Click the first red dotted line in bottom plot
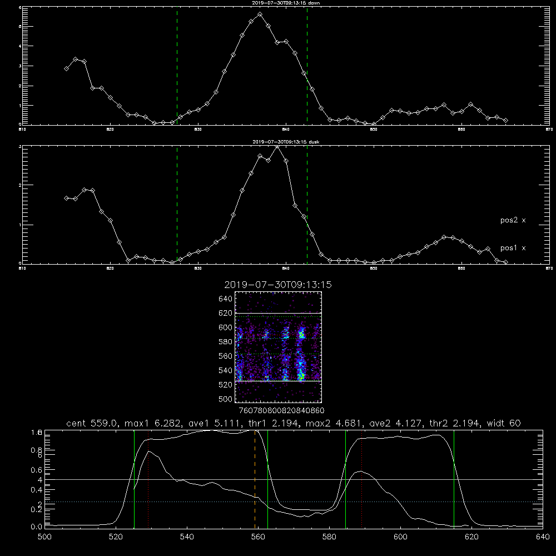 [148, 479]
